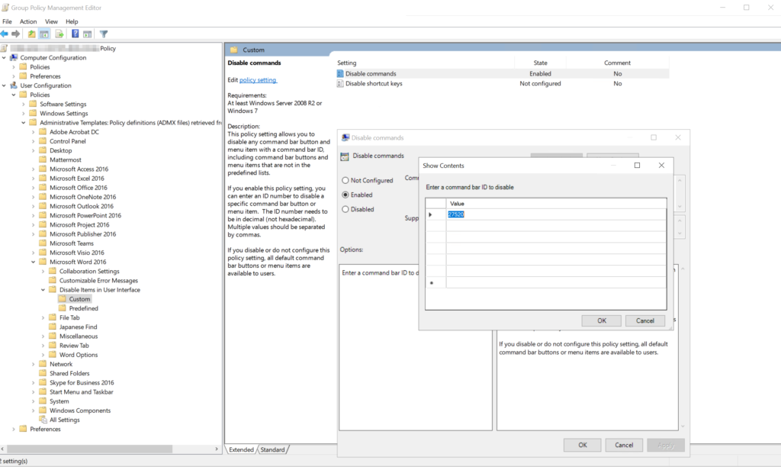Click the Show/Hide Action Pane icon

pyautogui.click(x=88, y=34)
